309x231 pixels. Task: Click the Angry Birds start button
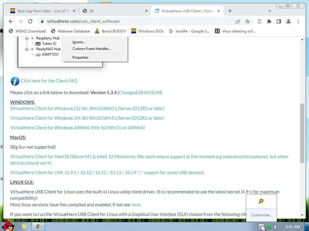pyautogui.click(x=9, y=226)
